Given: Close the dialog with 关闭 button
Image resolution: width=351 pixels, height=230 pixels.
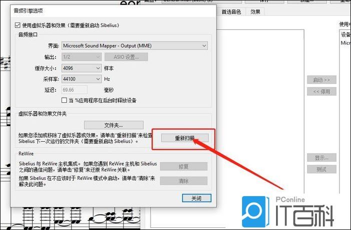Looking at the screenshot, I should (195, 198).
